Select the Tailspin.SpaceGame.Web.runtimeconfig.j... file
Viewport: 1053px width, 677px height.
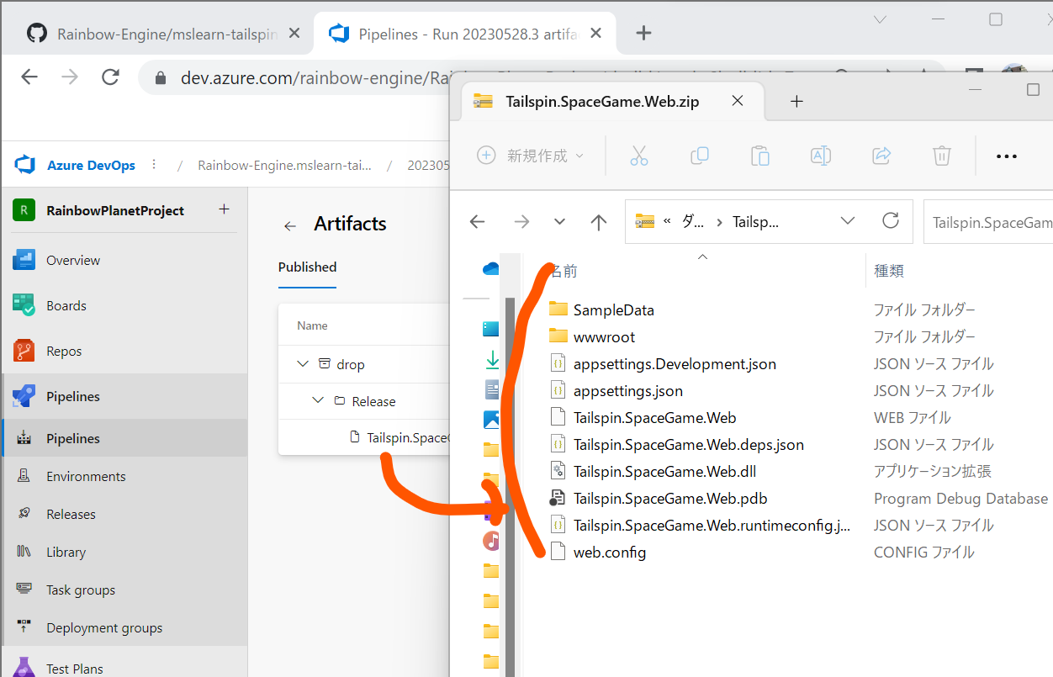tap(712, 525)
